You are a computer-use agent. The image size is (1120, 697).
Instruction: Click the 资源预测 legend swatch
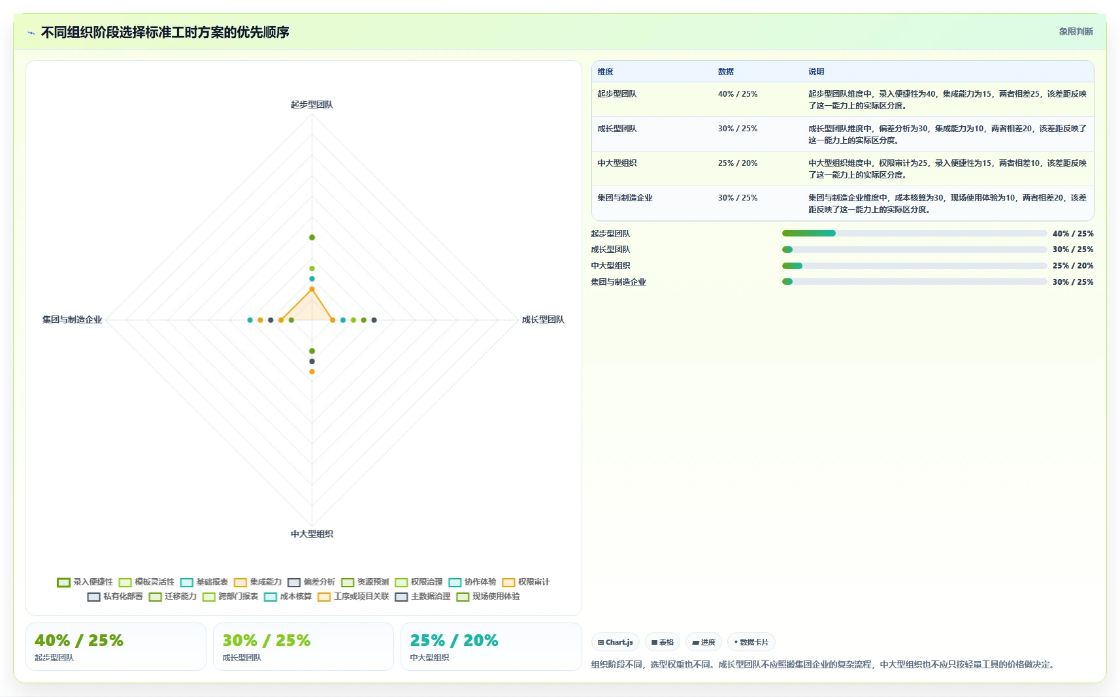point(348,582)
